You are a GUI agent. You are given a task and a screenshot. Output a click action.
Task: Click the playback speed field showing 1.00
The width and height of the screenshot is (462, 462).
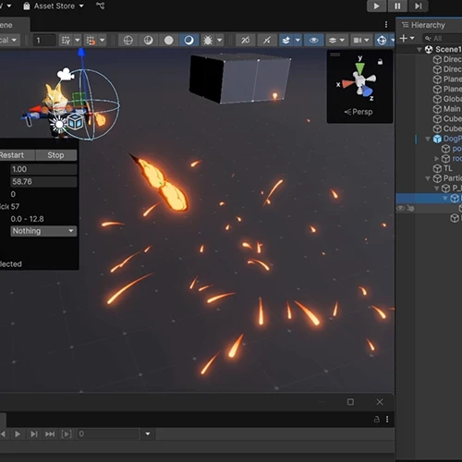(x=43, y=169)
